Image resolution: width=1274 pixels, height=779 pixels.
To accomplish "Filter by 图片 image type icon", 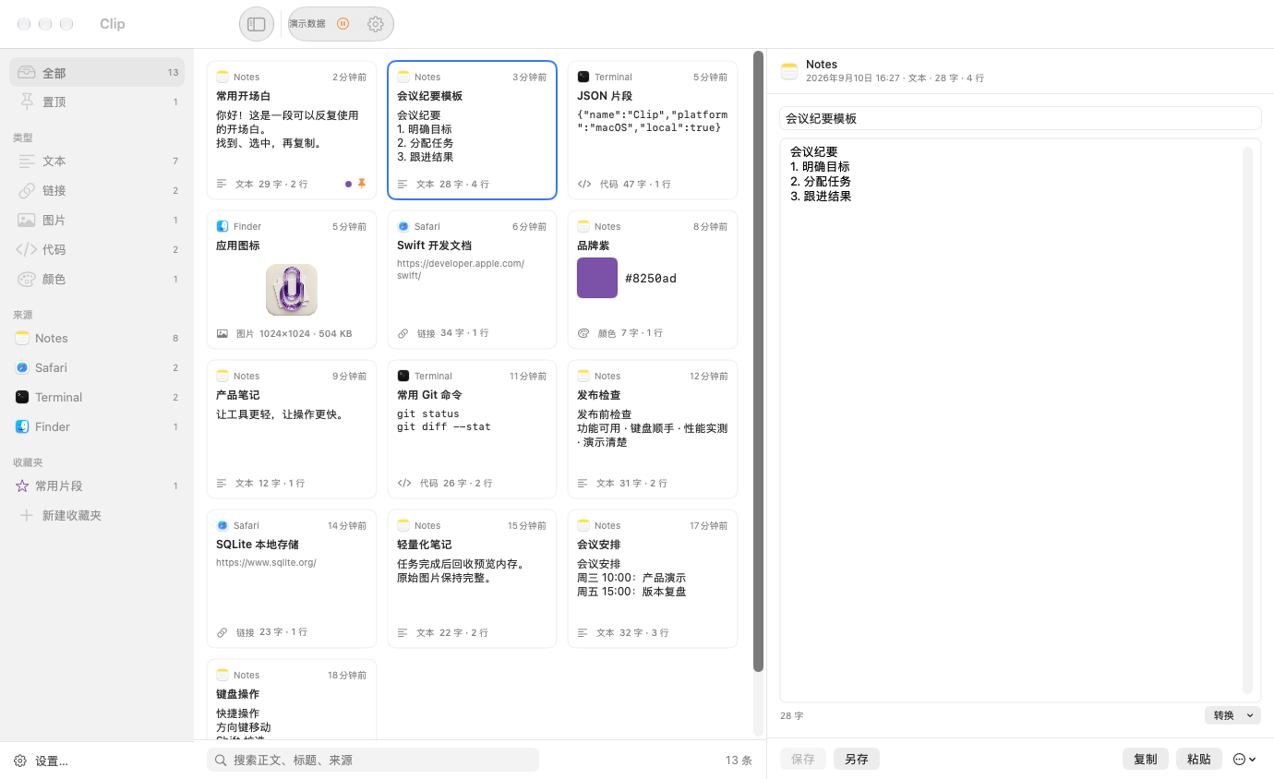I will pyautogui.click(x=27, y=220).
